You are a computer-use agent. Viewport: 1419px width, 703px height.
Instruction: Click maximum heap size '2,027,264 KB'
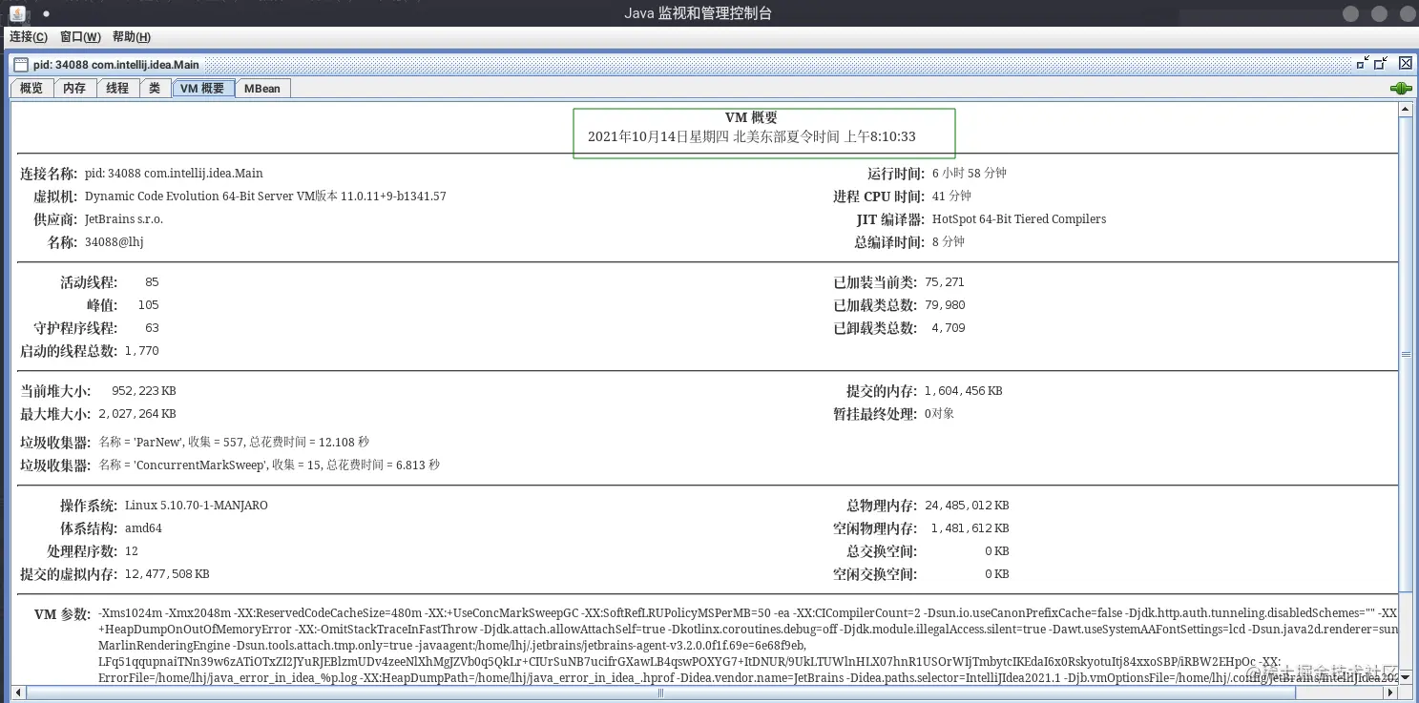(137, 414)
